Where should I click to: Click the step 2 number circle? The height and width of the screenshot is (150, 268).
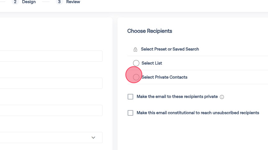[15, 2]
